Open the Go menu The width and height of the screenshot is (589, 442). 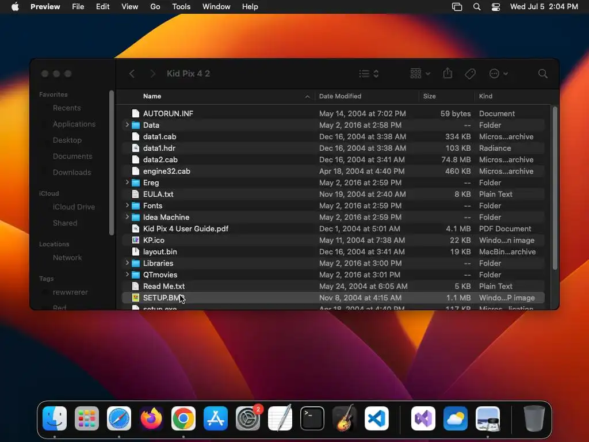[x=155, y=7]
